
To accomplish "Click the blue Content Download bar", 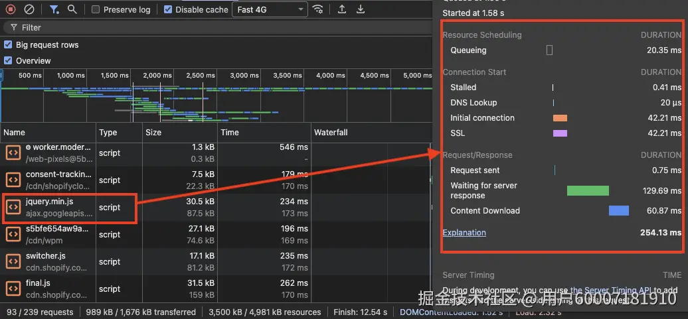I will (x=619, y=211).
